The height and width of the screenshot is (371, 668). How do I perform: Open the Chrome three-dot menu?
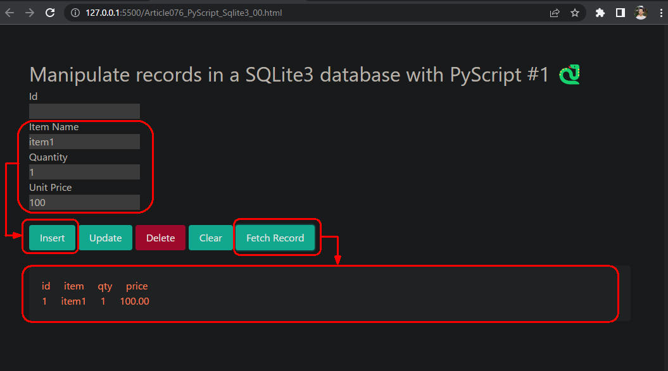661,13
